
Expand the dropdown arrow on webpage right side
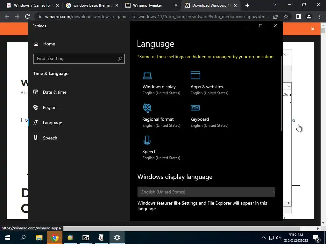tap(288, 86)
